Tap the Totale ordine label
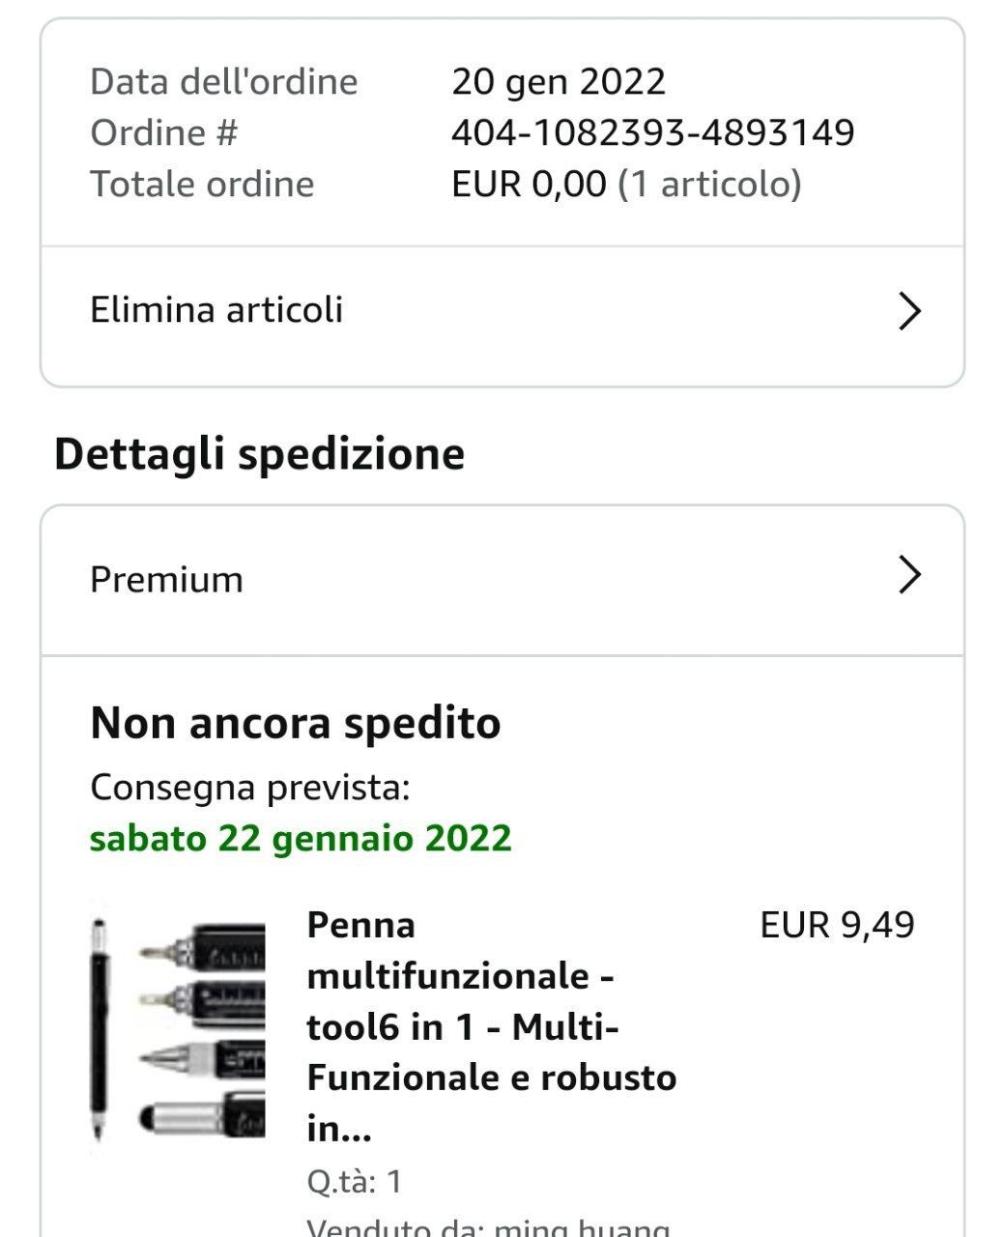Screen dimensions: 1005x1237 202,184
